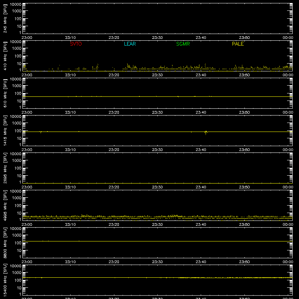The width and height of the screenshot is (299, 299).
Task: Click 23:30 tick label under 8800 MHz plot
Action: tap(157, 262)
